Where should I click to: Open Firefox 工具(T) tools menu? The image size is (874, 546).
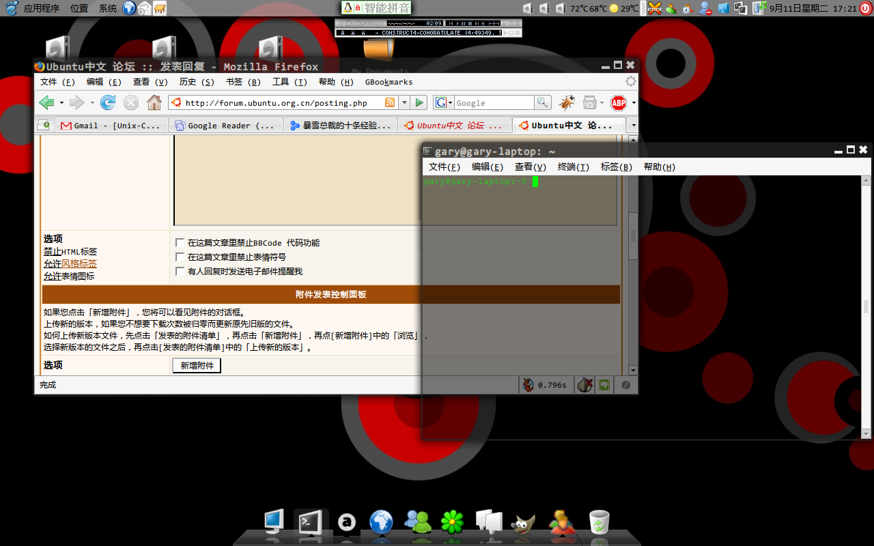(x=290, y=82)
